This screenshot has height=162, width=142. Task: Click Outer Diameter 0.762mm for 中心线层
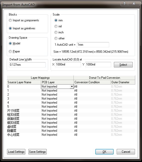tap(123, 135)
